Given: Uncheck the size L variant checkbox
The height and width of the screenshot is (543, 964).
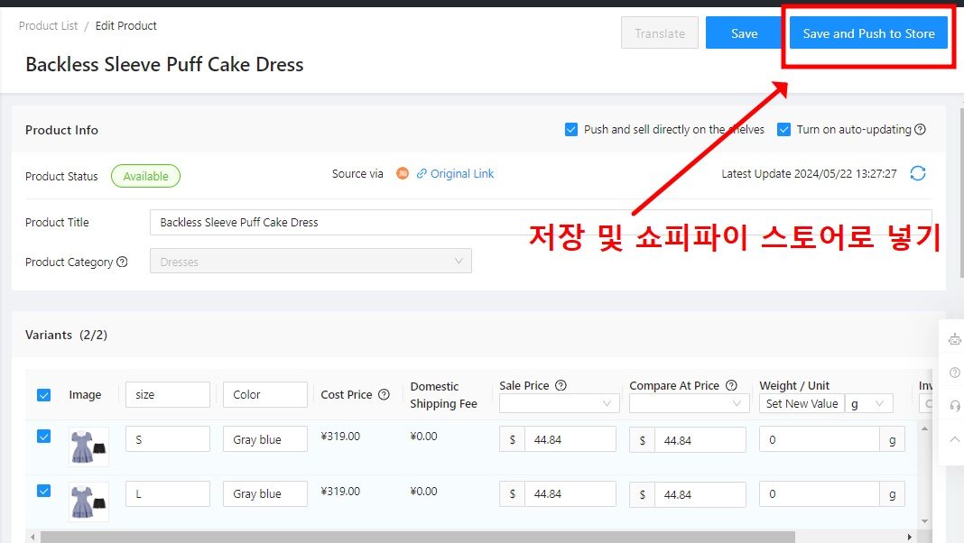Looking at the screenshot, I should pos(43,490).
